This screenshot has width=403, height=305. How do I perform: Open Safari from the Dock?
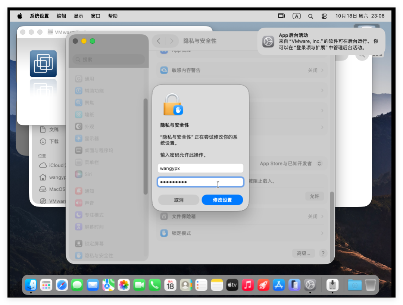[x=62, y=285]
